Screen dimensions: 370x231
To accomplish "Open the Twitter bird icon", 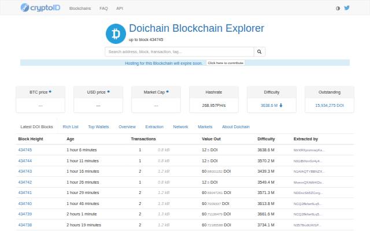I will [347, 8].
